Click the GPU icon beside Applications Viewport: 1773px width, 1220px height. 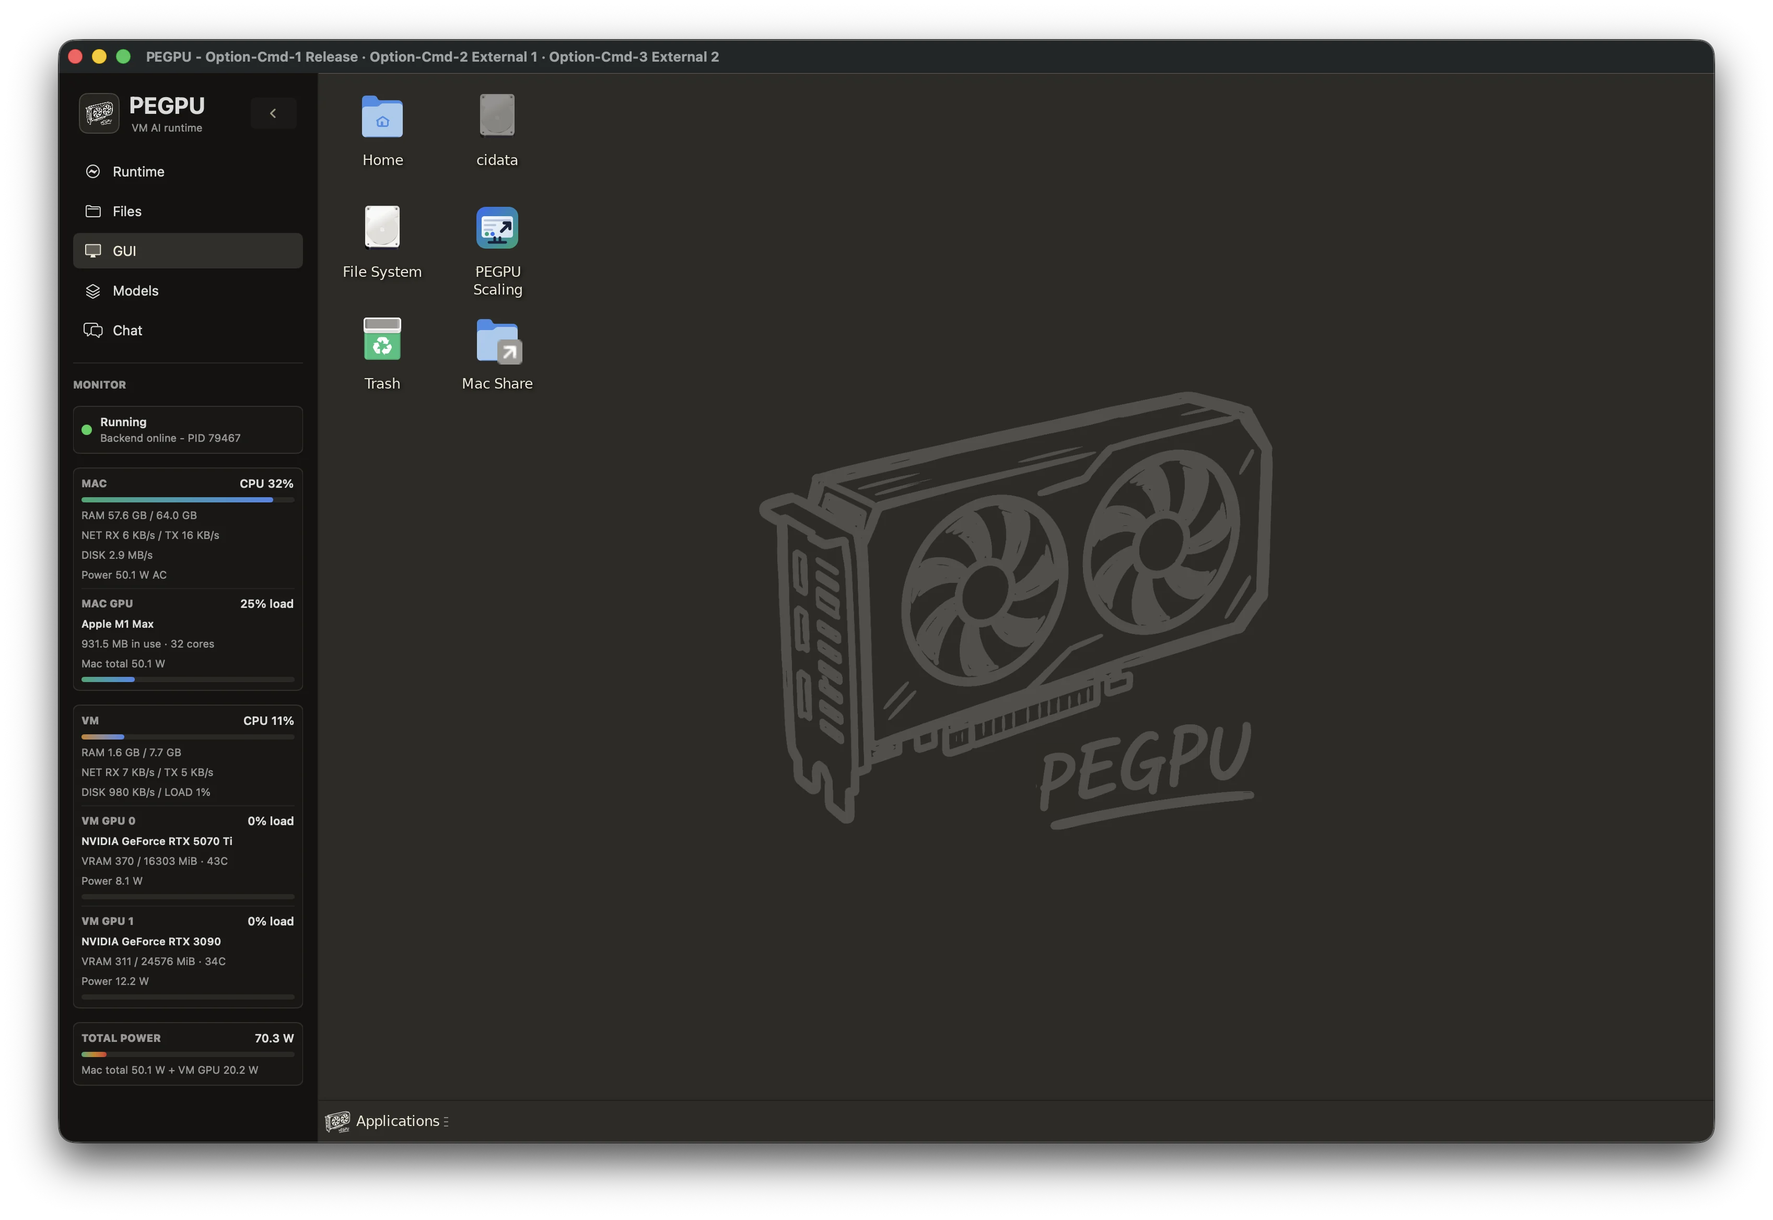point(337,1121)
